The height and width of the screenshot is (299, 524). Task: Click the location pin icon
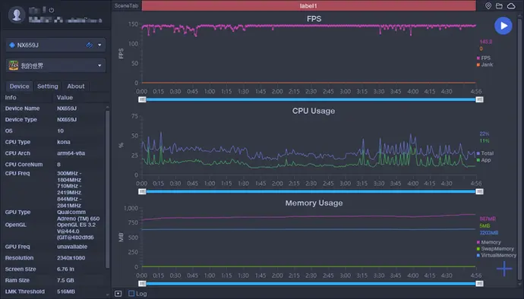point(488,5)
